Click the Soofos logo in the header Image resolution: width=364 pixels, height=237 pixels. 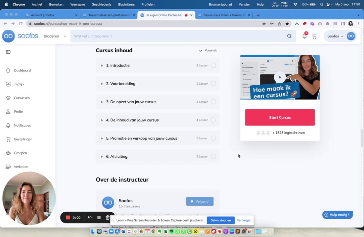pos(20,36)
